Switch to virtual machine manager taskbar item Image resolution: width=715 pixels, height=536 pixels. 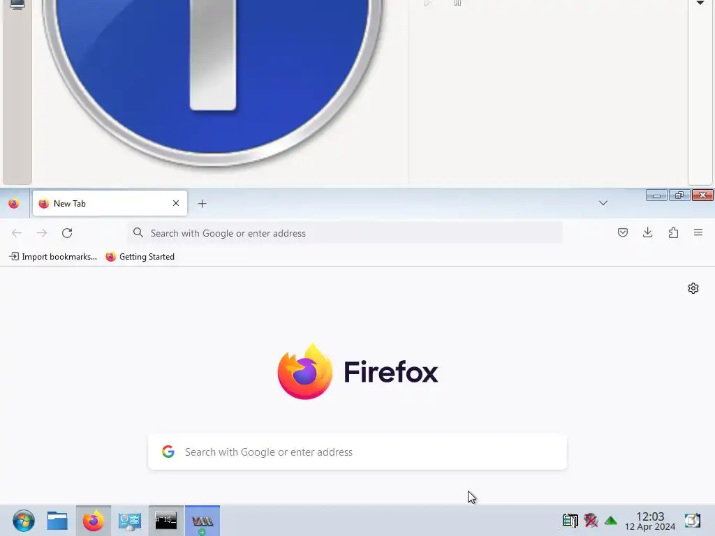[202, 521]
